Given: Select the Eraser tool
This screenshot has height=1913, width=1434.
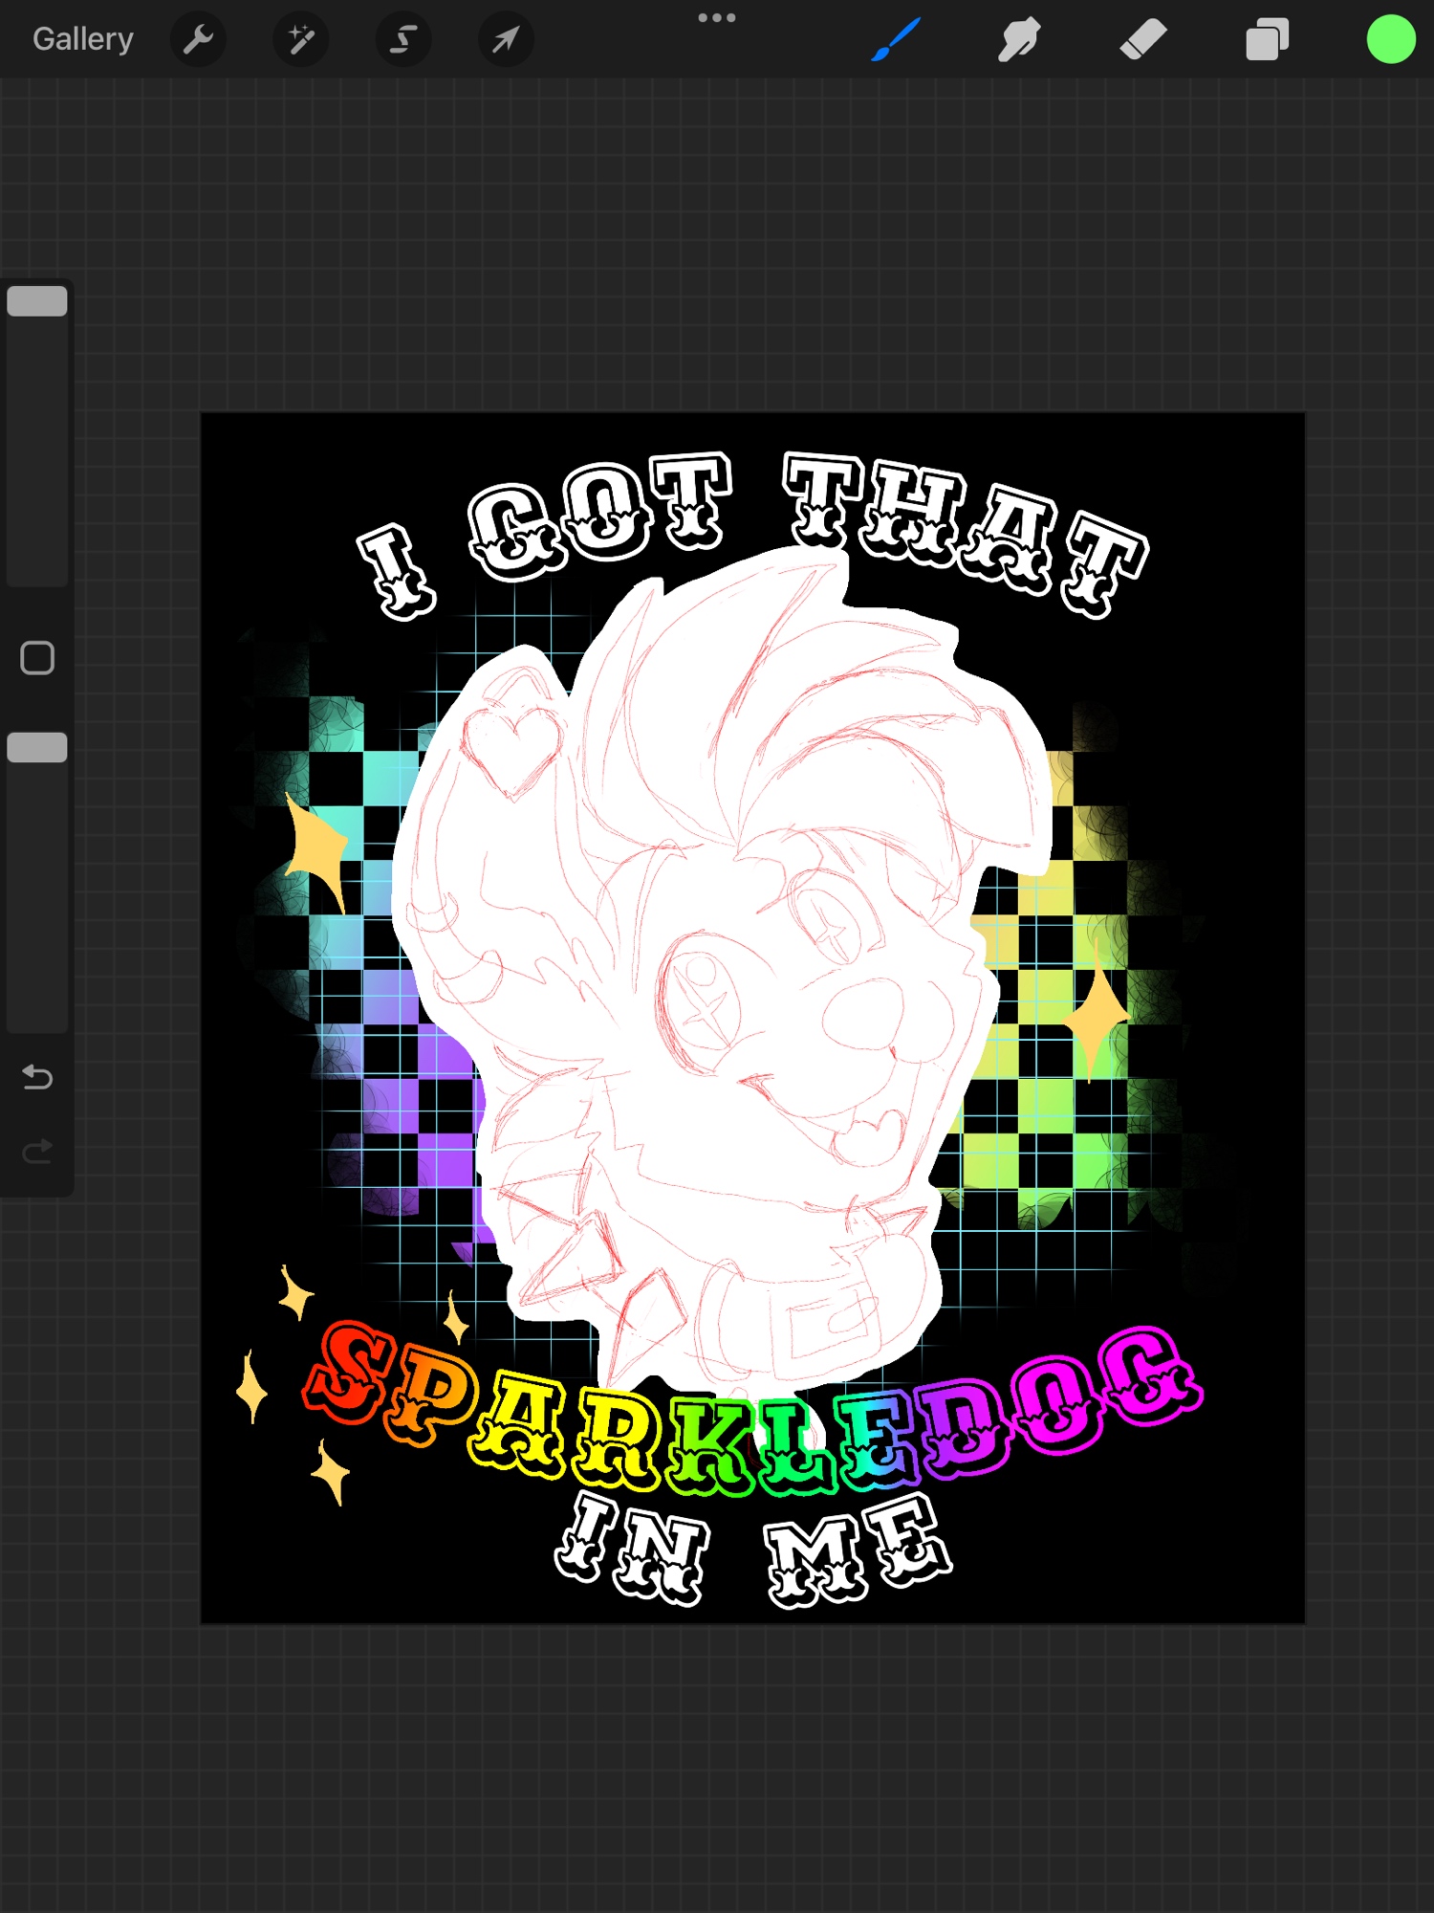Looking at the screenshot, I should tap(1143, 39).
